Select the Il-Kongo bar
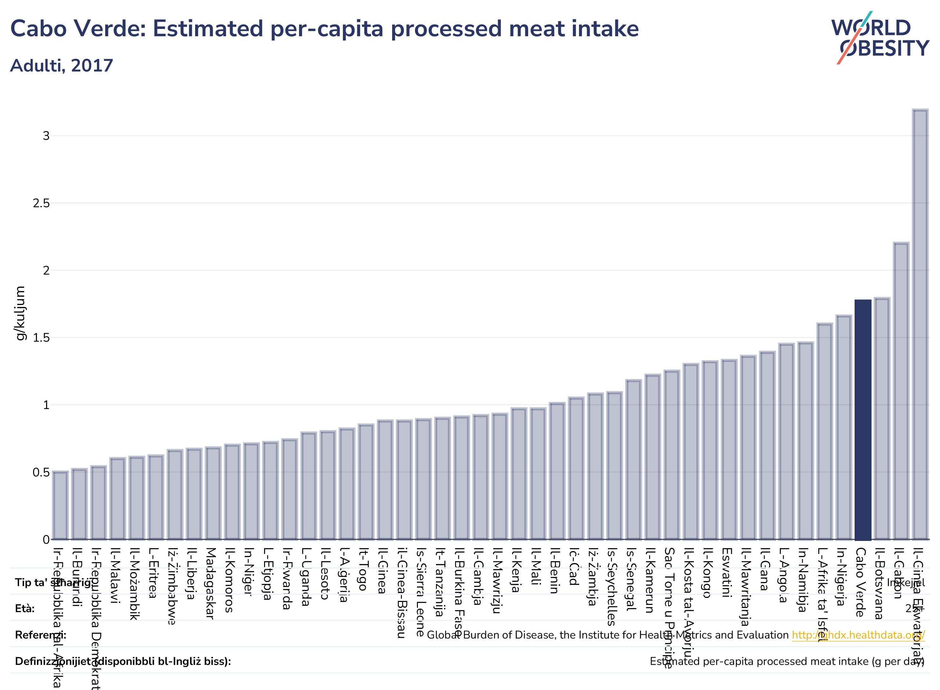The height and width of the screenshot is (690, 940). coord(710,450)
